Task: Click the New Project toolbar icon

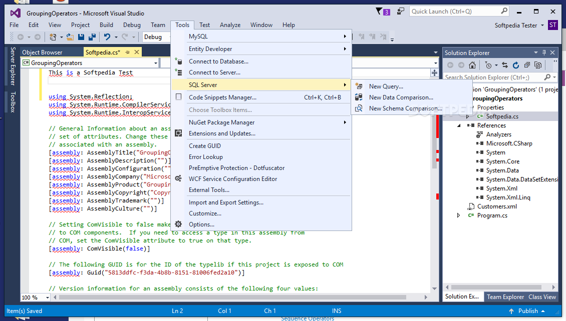Action: click(x=53, y=36)
